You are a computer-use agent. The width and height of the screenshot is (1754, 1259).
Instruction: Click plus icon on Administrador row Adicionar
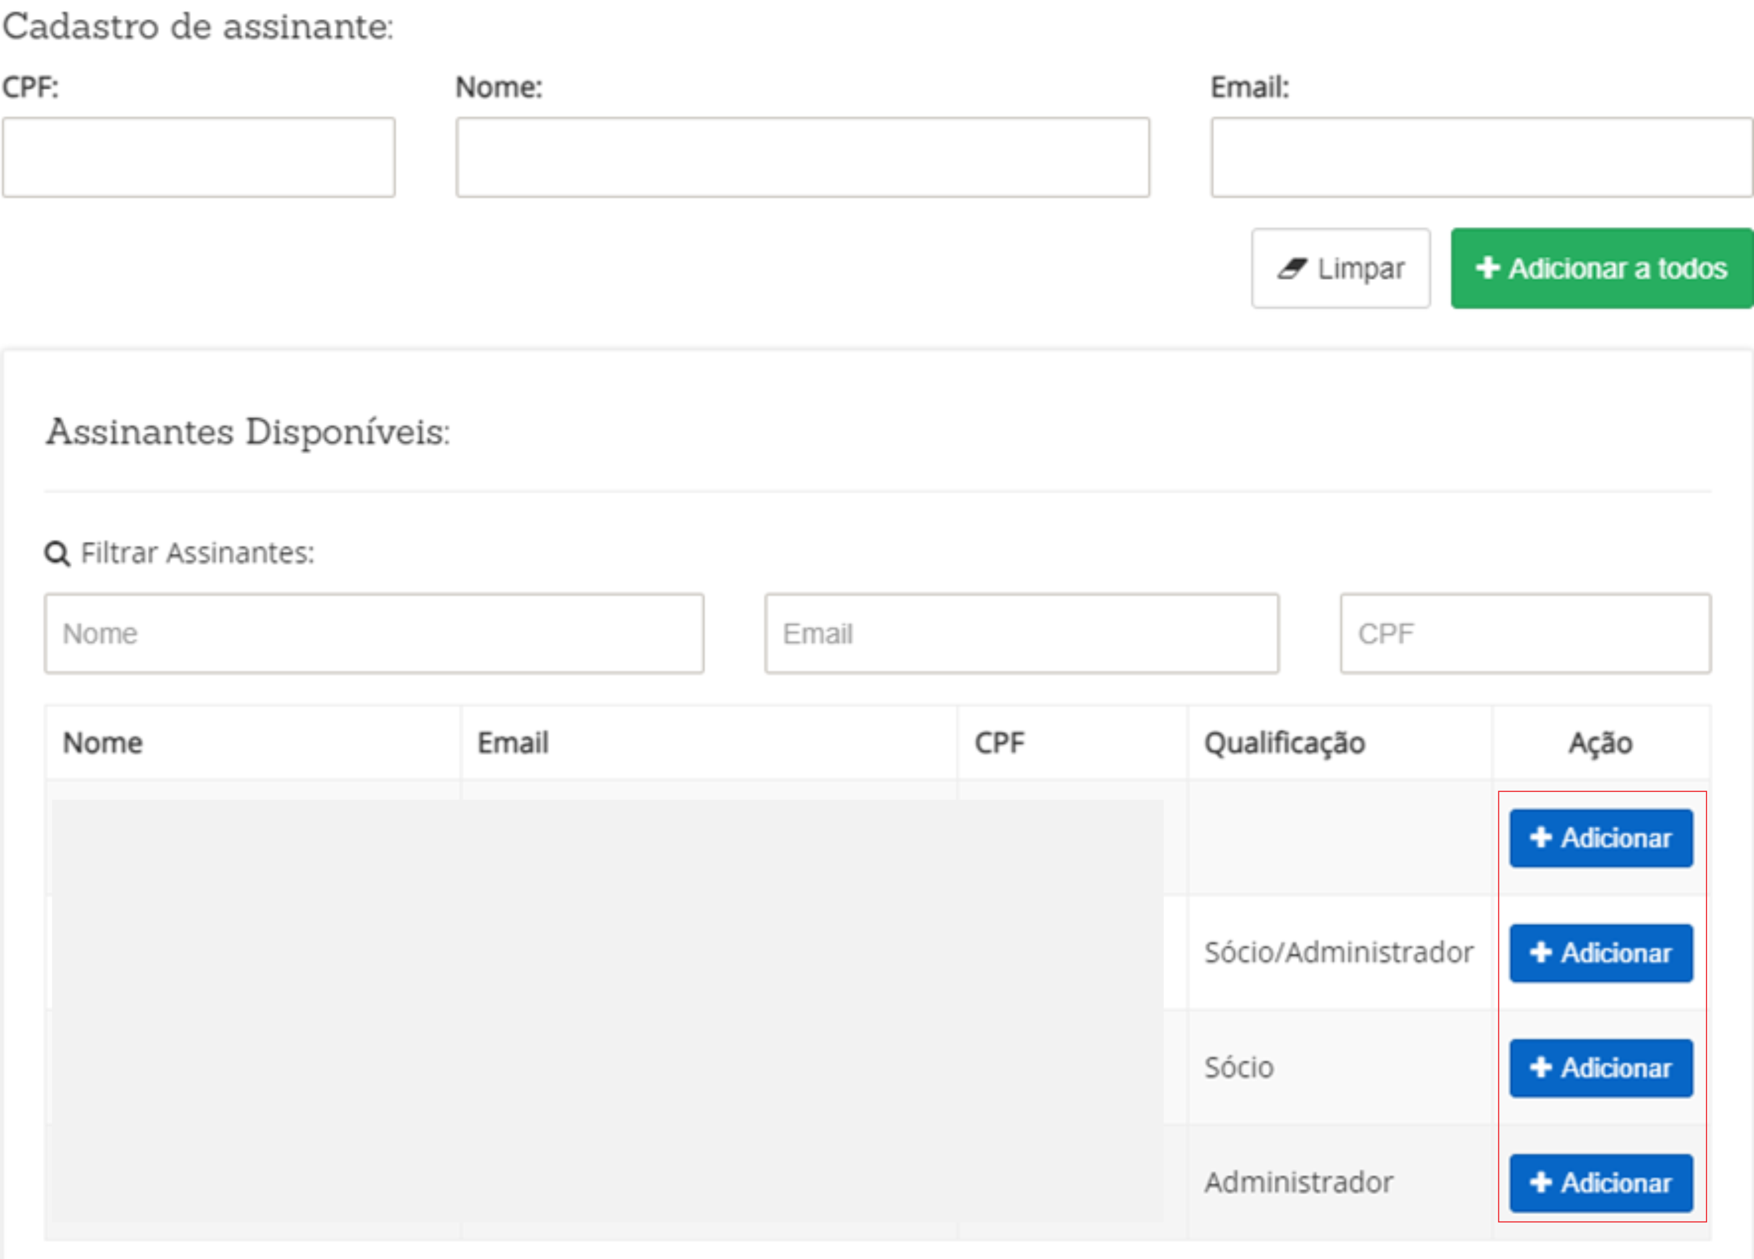coord(1541,1182)
